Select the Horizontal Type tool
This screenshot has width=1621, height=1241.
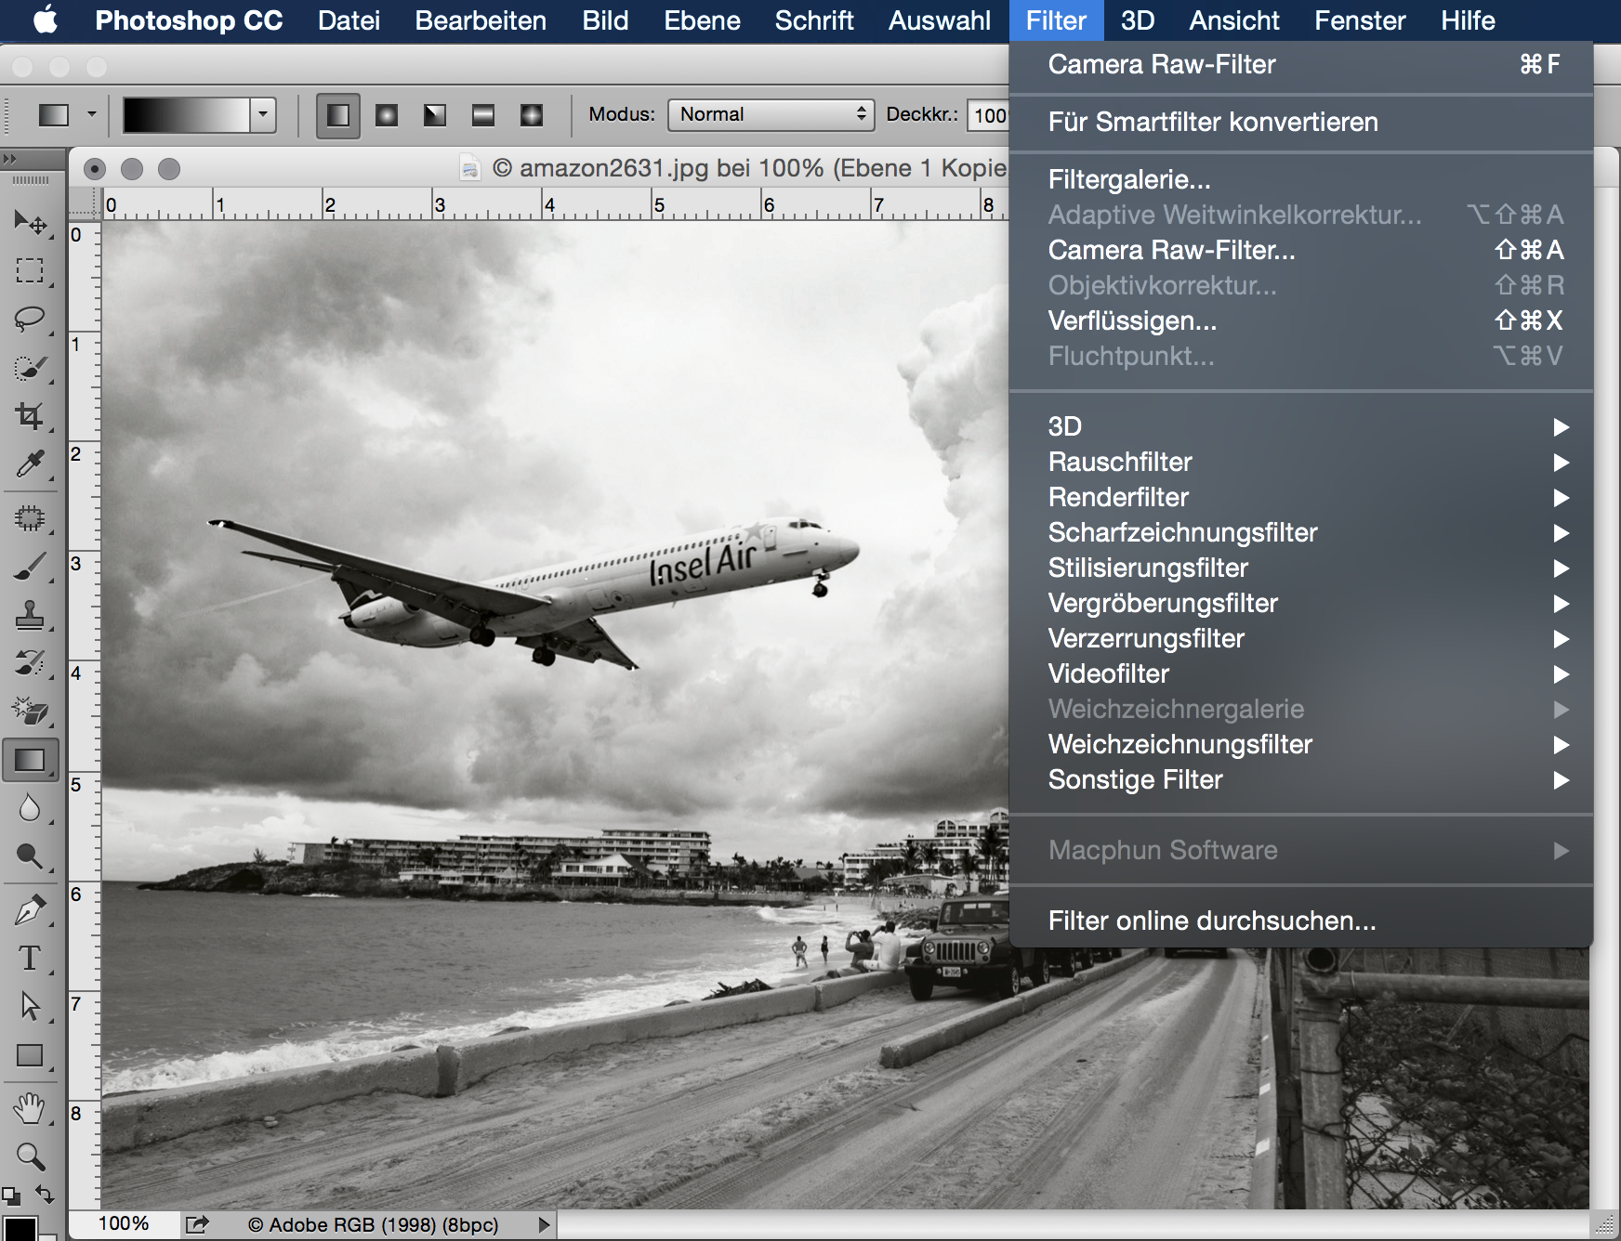coord(30,958)
